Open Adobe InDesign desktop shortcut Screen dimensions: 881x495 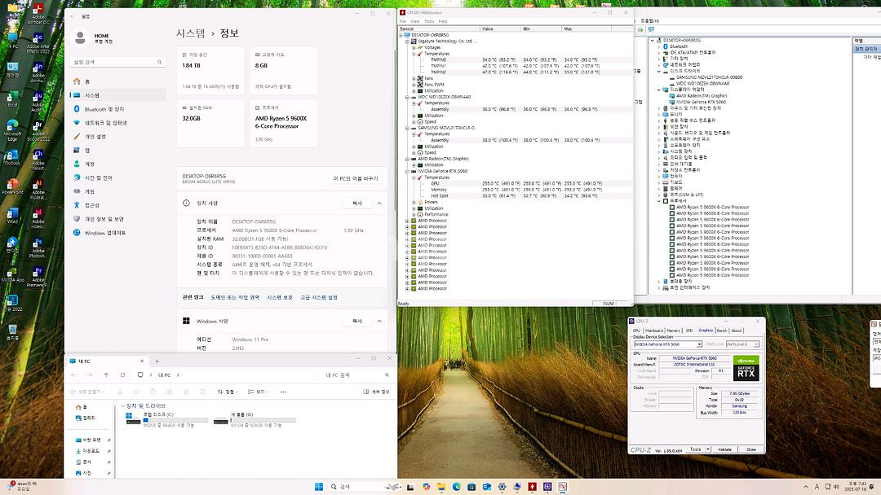pos(38,218)
